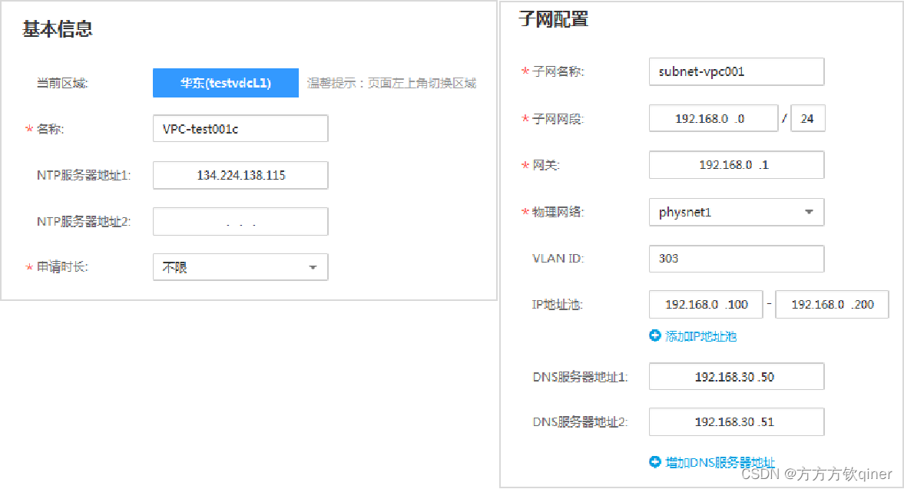Click the NTP服务器地址1 input field
This screenshot has height=489, width=904.
click(x=240, y=175)
